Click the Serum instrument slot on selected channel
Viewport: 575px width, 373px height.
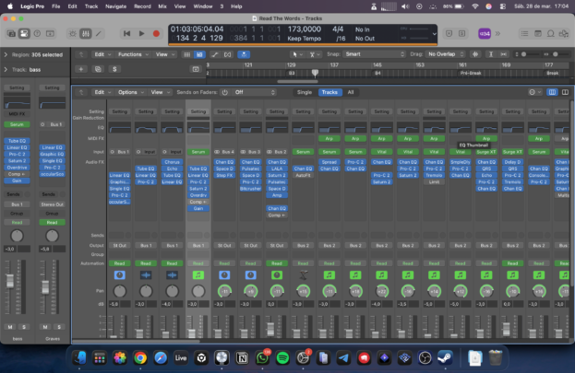pos(198,151)
